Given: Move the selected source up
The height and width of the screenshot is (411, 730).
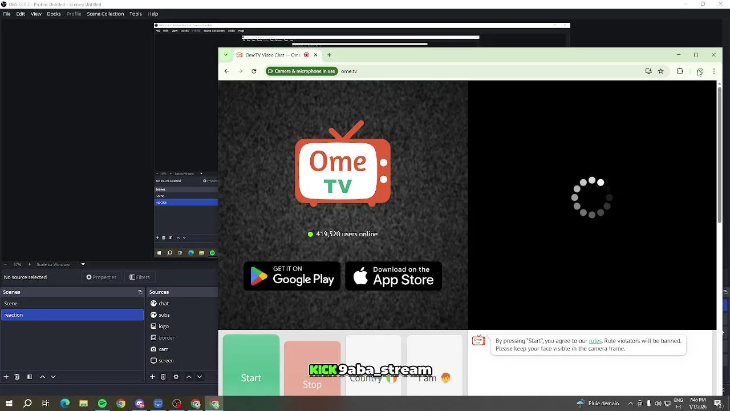Looking at the screenshot, I should 189,377.
